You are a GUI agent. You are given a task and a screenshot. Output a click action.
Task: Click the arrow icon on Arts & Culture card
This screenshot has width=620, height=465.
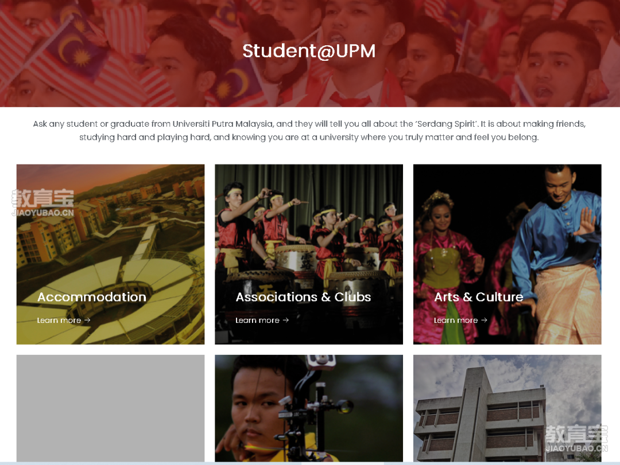click(x=485, y=320)
